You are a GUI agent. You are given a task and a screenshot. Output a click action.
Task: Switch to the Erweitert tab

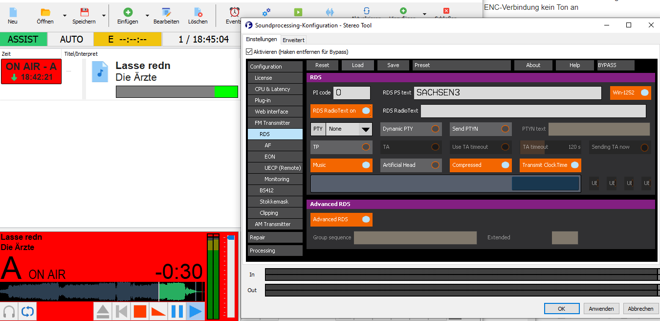293,40
